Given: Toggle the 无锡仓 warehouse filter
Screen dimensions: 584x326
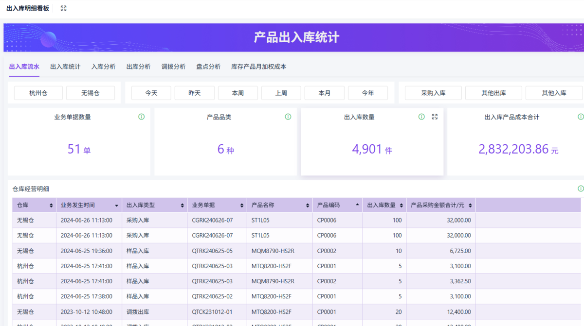Looking at the screenshot, I should 91,93.
